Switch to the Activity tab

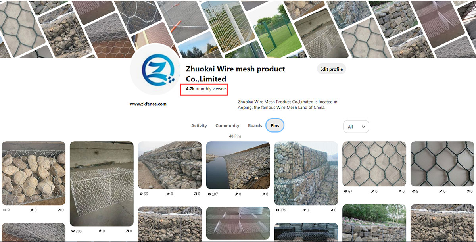coord(199,125)
